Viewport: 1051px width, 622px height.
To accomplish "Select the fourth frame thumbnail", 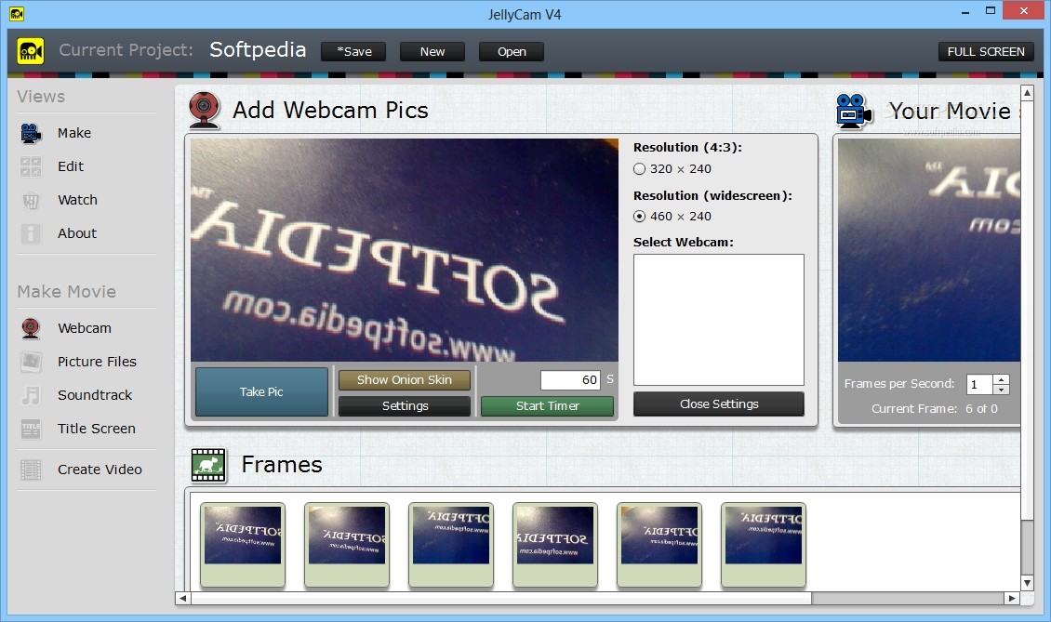I will 555,545.
